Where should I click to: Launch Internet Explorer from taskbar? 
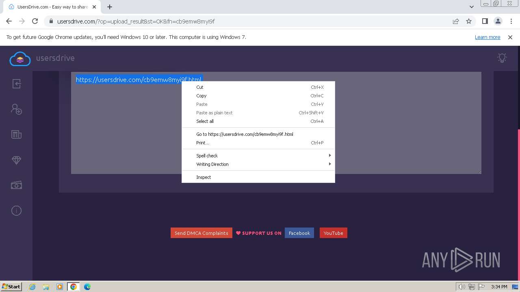tap(32, 287)
